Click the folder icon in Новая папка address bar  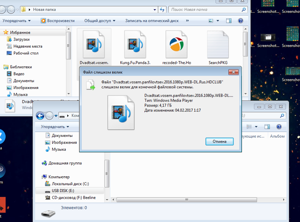[x=23, y=9]
